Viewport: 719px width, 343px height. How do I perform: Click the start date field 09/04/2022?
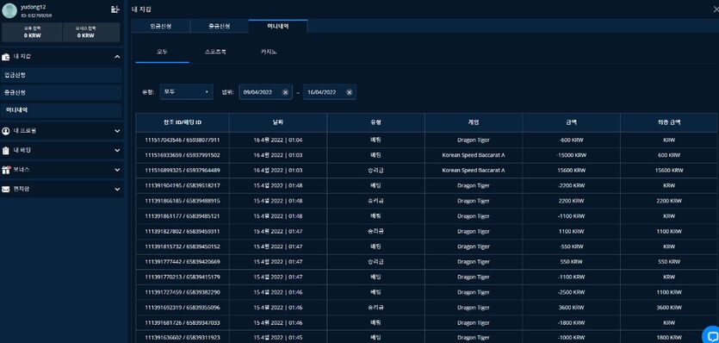[265, 92]
